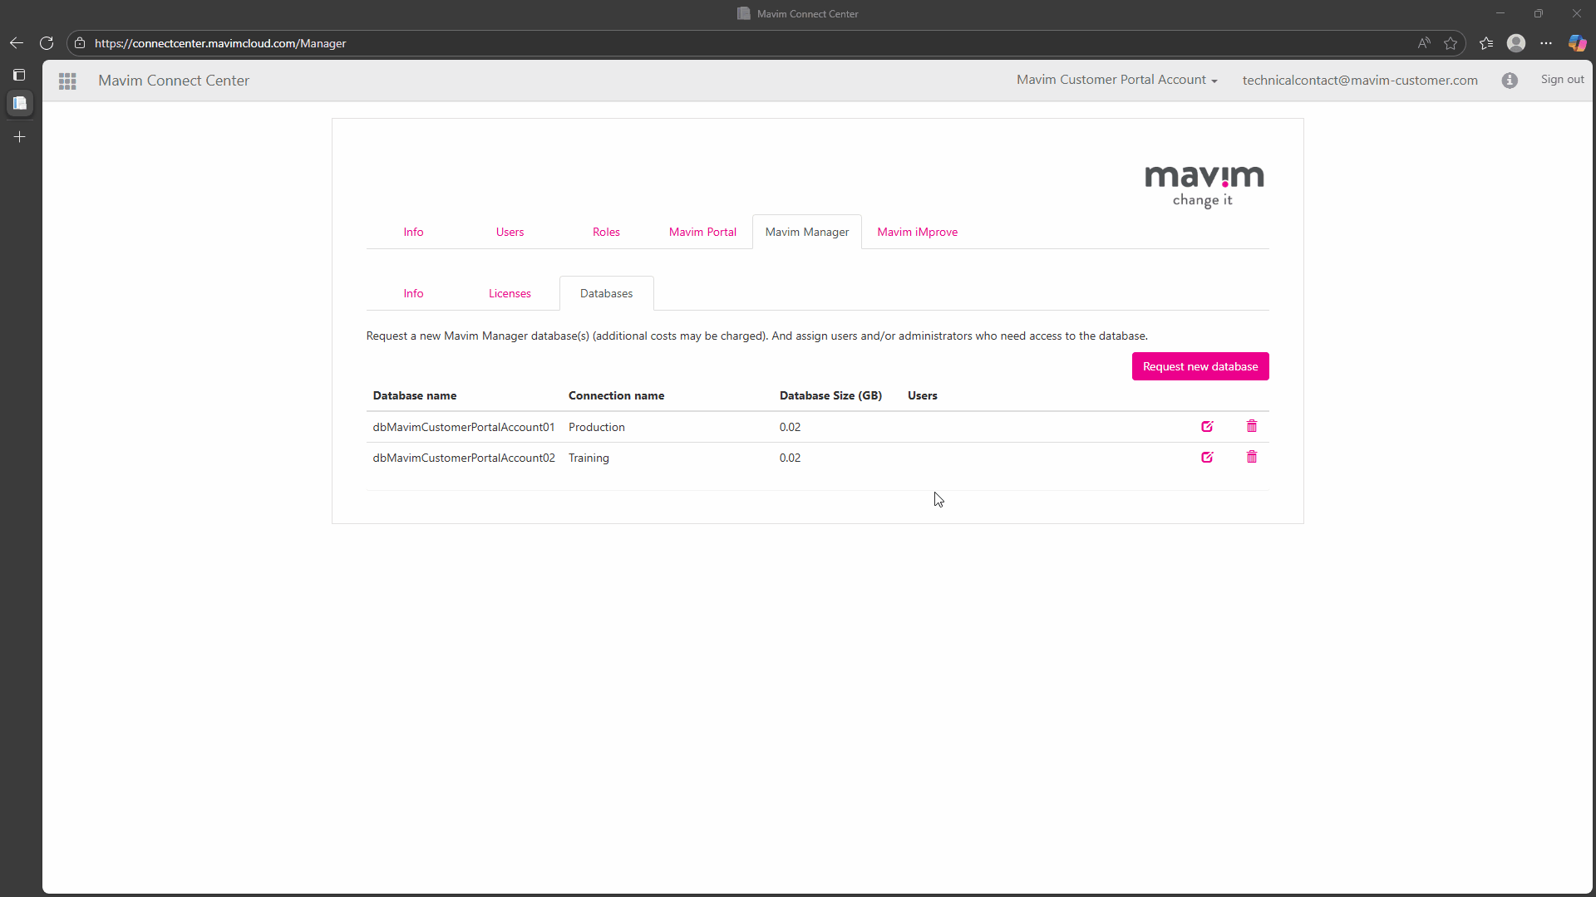This screenshot has width=1596, height=897.
Task: Sign out of Connect Center
Action: click(1562, 80)
